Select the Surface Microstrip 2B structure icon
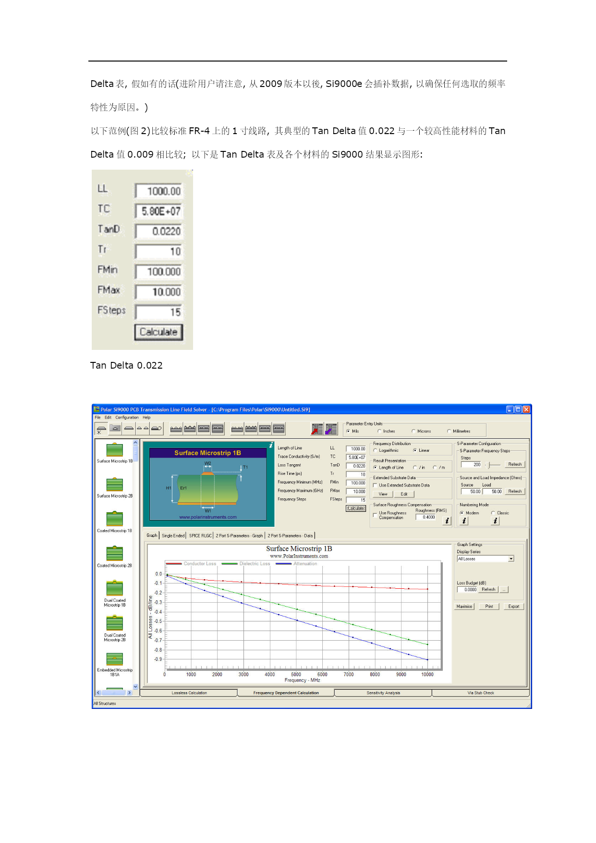The width and height of the screenshot is (596, 843). point(114,484)
